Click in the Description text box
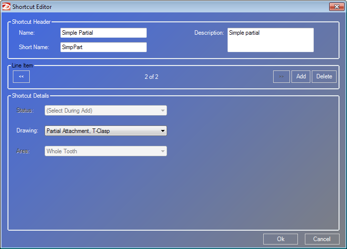347x249 pixels. coord(271,40)
